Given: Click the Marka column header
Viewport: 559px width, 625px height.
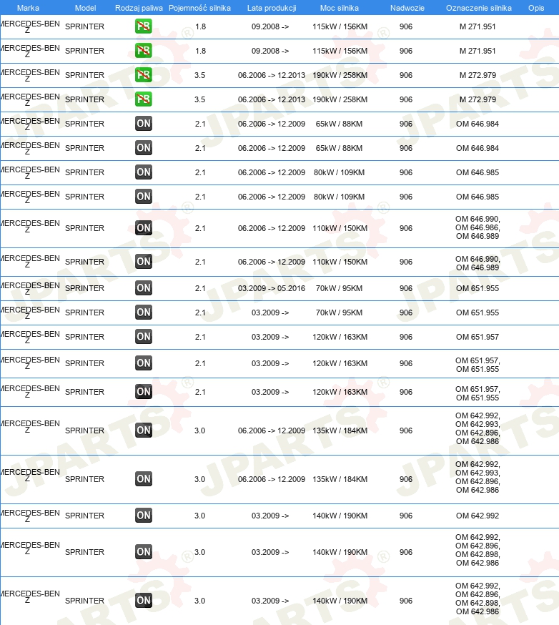Looking at the screenshot, I should (x=28, y=8).
